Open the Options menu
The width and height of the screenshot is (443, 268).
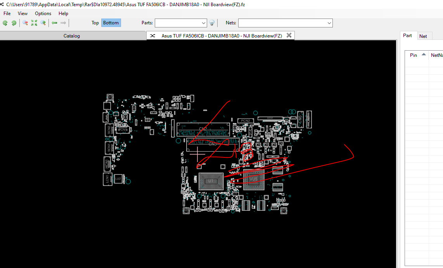[x=43, y=14]
